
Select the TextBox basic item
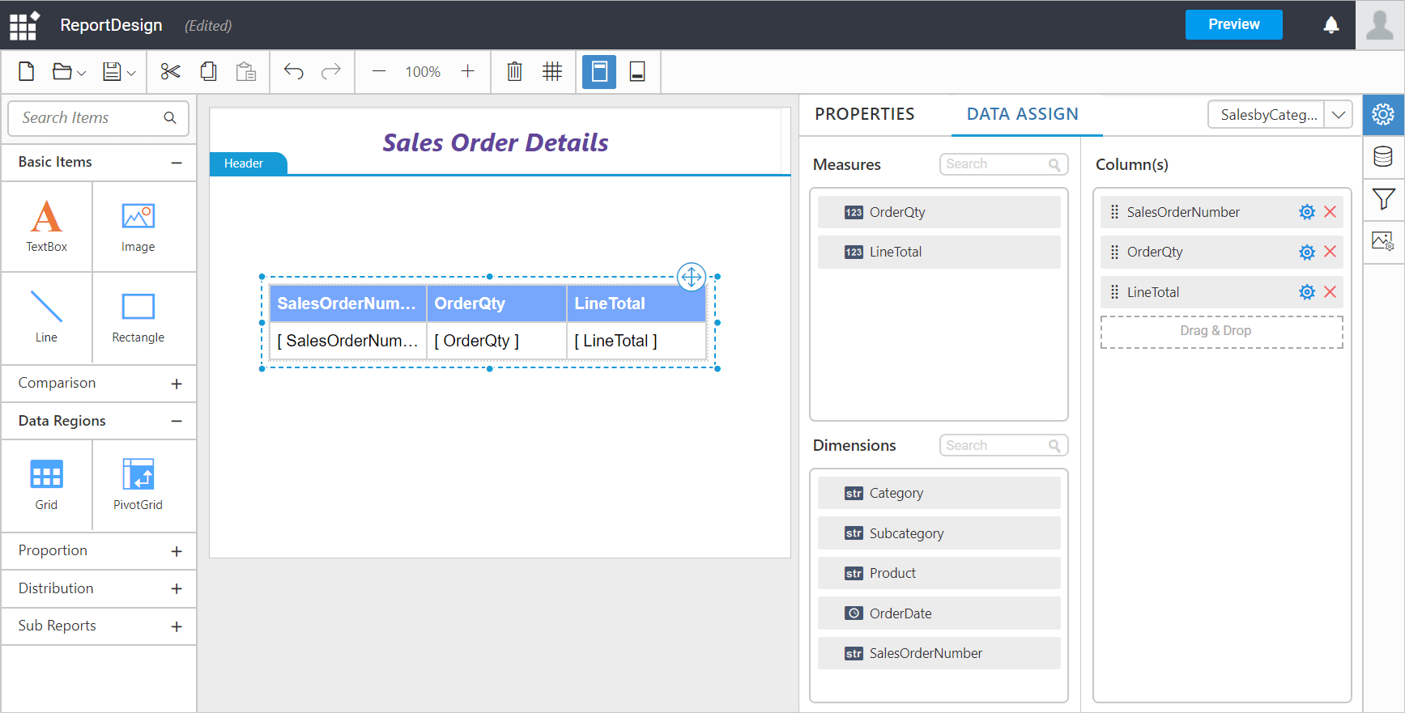(x=47, y=227)
